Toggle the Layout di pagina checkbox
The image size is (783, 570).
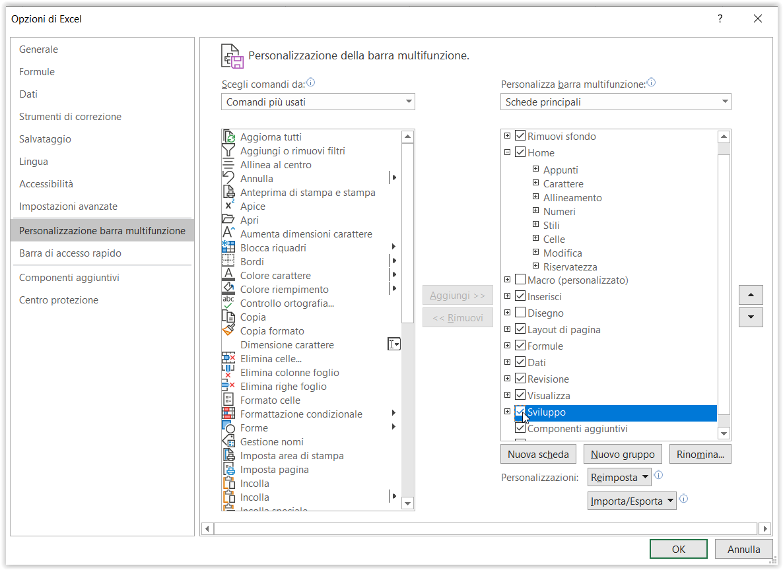520,329
